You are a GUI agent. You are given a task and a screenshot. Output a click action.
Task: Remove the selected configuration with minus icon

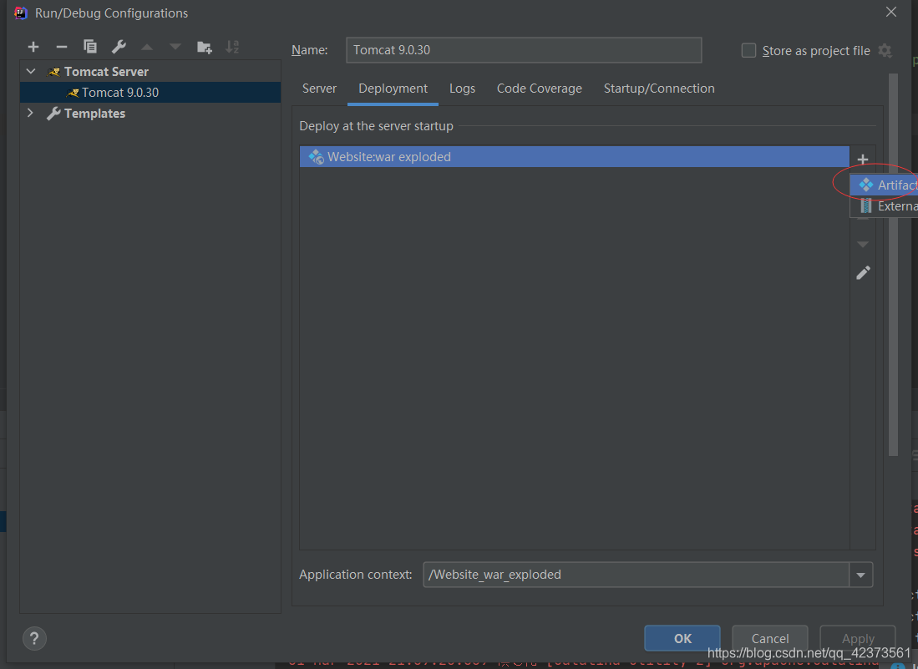tap(62, 47)
